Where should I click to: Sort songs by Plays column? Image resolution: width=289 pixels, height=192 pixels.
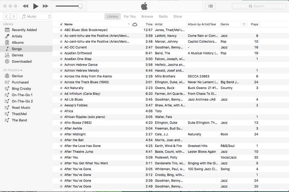coord(254,24)
